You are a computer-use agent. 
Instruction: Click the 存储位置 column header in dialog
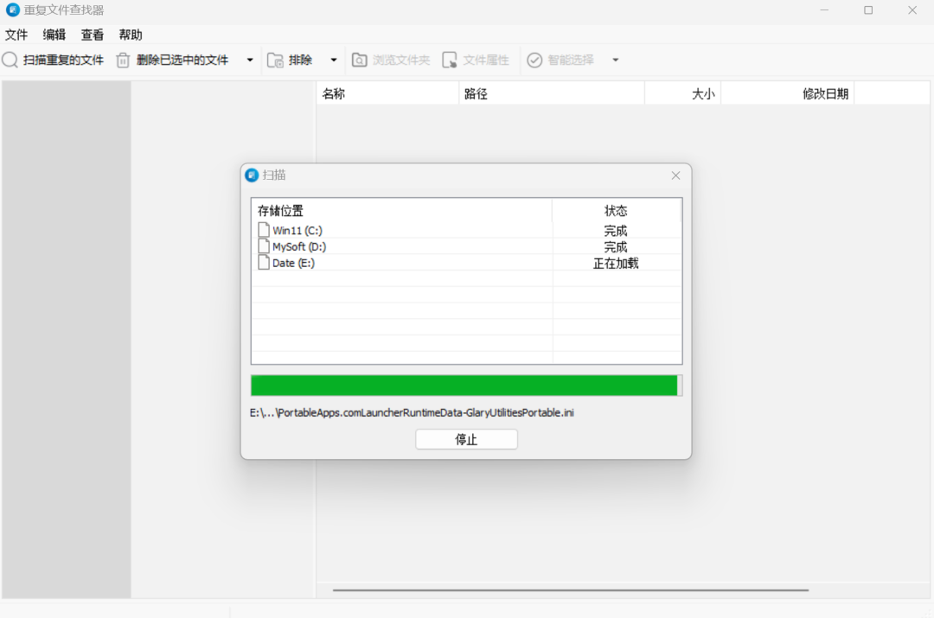pyautogui.click(x=402, y=211)
